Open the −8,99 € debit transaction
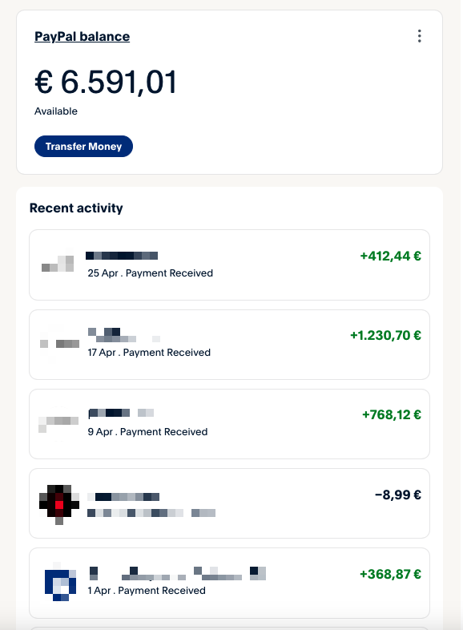This screenshot has width=463, height=630. coord(398,495)
